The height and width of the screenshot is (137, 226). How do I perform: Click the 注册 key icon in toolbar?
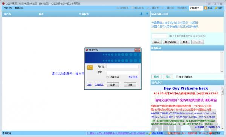tap(216, 8)
